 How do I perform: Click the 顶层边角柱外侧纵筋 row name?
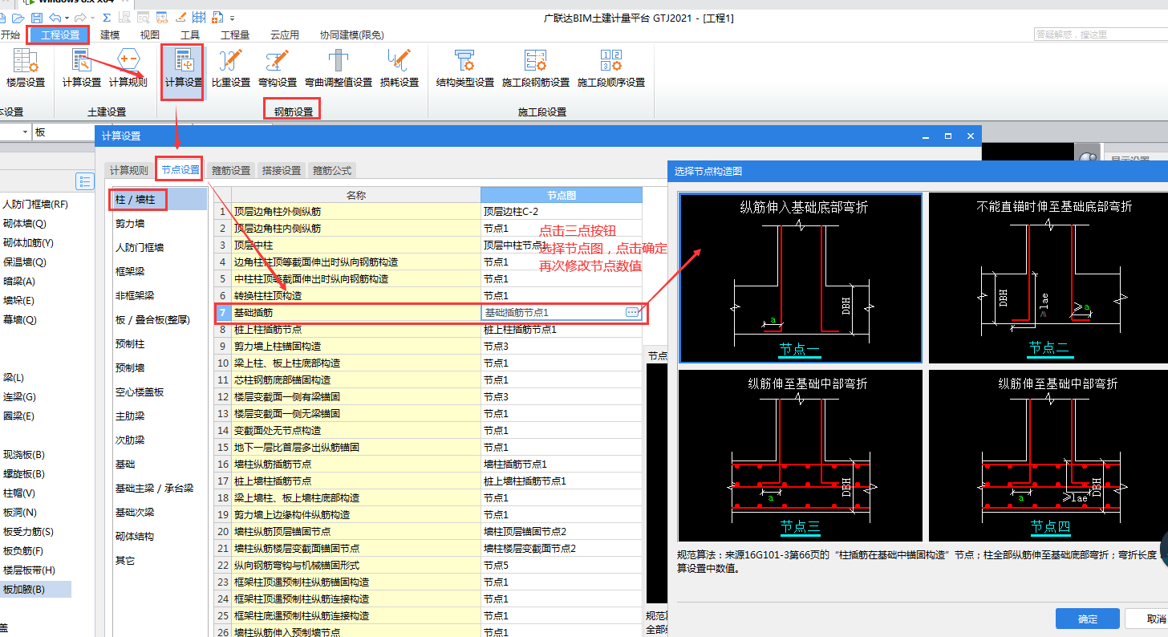pyautogui.click(x=356, y=212)
